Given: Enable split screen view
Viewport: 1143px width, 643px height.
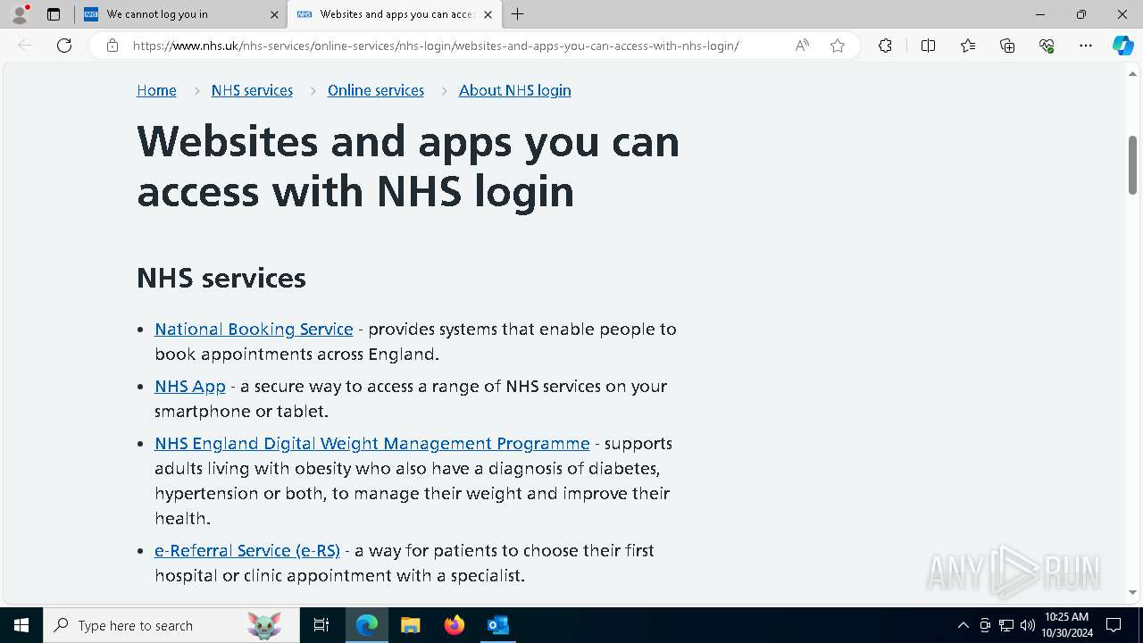Looking at the screenshot, I should pyautogui.click(x=928, y=46).
